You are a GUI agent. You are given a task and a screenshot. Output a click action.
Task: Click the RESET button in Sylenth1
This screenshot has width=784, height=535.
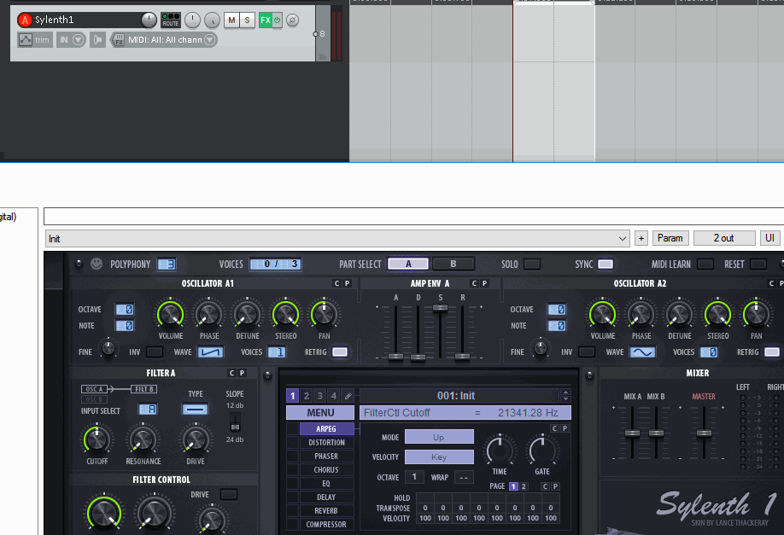coord(758,264)
